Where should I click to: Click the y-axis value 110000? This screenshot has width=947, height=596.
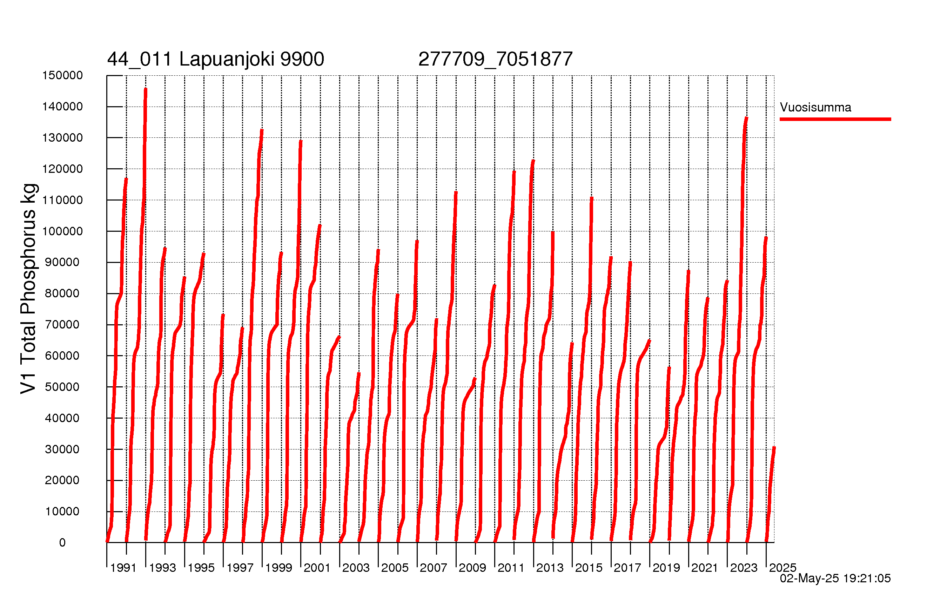(x=62, y=200)
